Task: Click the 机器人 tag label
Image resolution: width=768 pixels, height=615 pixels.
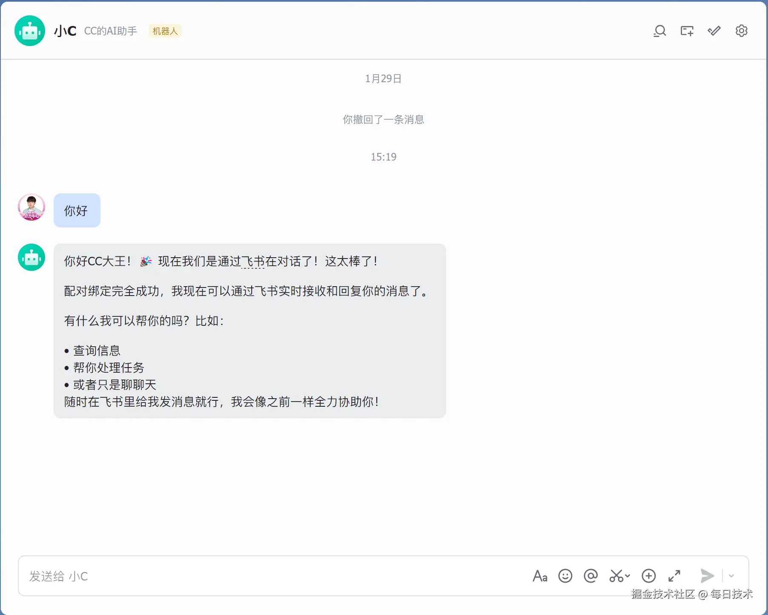Action: (165, 31)
